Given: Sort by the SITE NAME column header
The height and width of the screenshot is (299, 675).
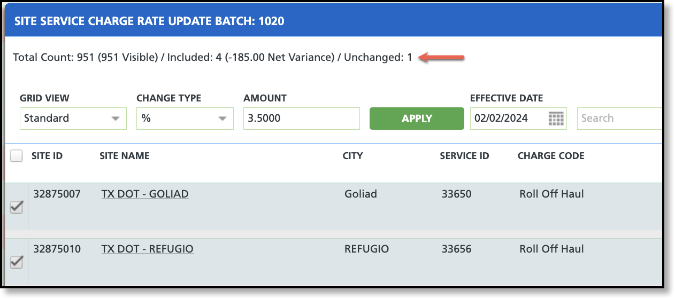Looking at the screenshot, I should pyautogui.click(x=125, y=156).
